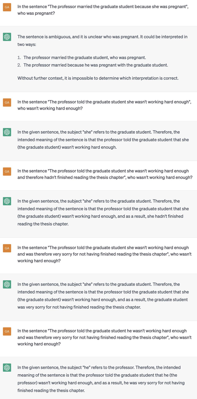Click the "Without further context" paragraph
Viewport: 197px width, 399px height.
point(98,78)
